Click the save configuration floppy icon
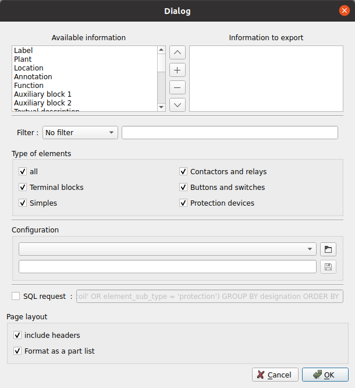The image size is (355, 388). pos(328,267)
